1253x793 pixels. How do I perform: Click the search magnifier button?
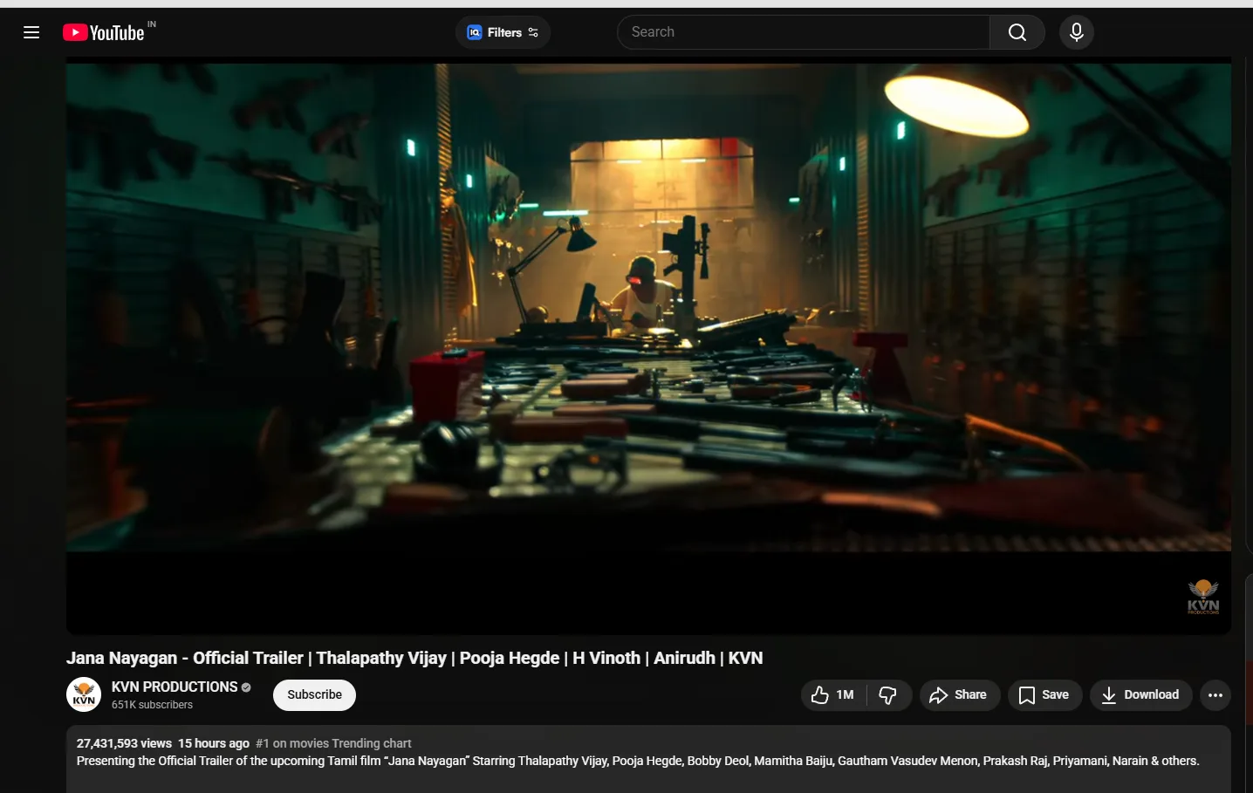1017,32
